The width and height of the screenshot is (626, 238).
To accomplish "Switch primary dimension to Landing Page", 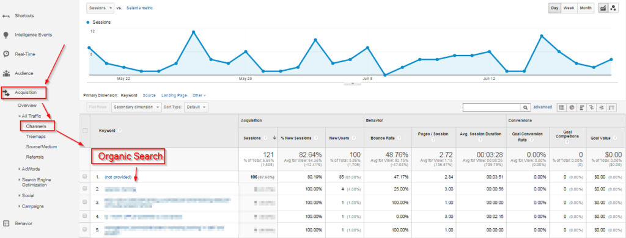I will tap(174, 96).
